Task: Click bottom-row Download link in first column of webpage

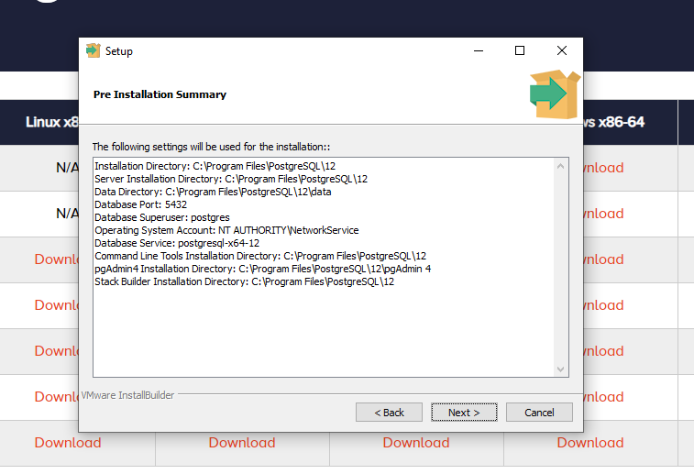Action: click(68, 443)
